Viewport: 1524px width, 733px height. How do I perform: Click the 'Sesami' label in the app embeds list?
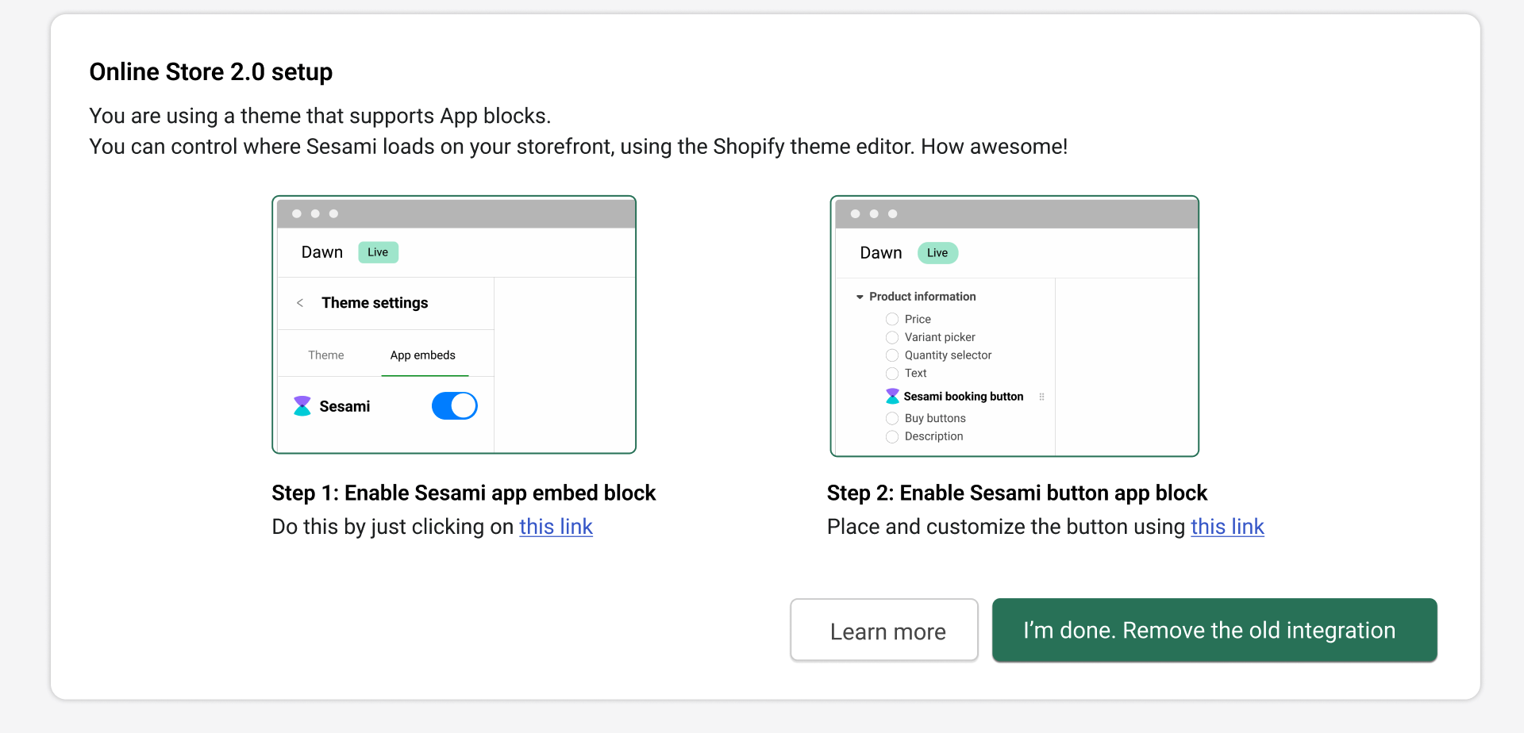tap(344, 406)
